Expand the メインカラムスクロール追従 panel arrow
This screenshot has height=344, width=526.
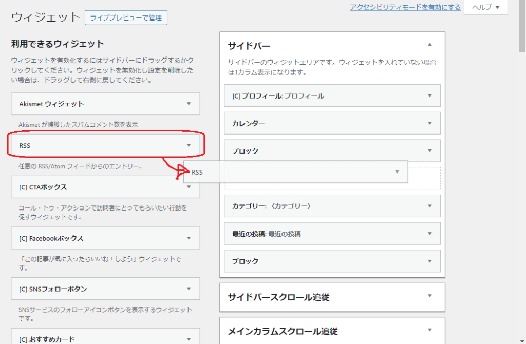[430, 331]
